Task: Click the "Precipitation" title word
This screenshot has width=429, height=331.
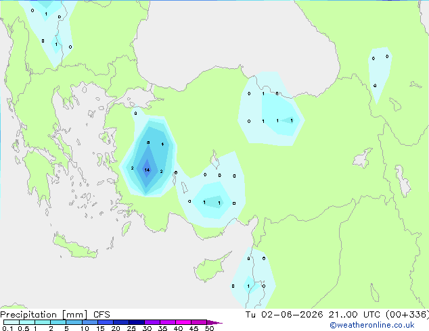Action: tap(28, 315)
